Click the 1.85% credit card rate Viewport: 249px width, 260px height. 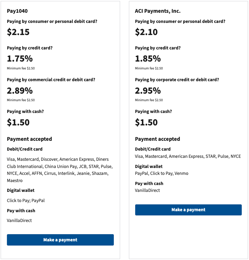coord(148,59)
